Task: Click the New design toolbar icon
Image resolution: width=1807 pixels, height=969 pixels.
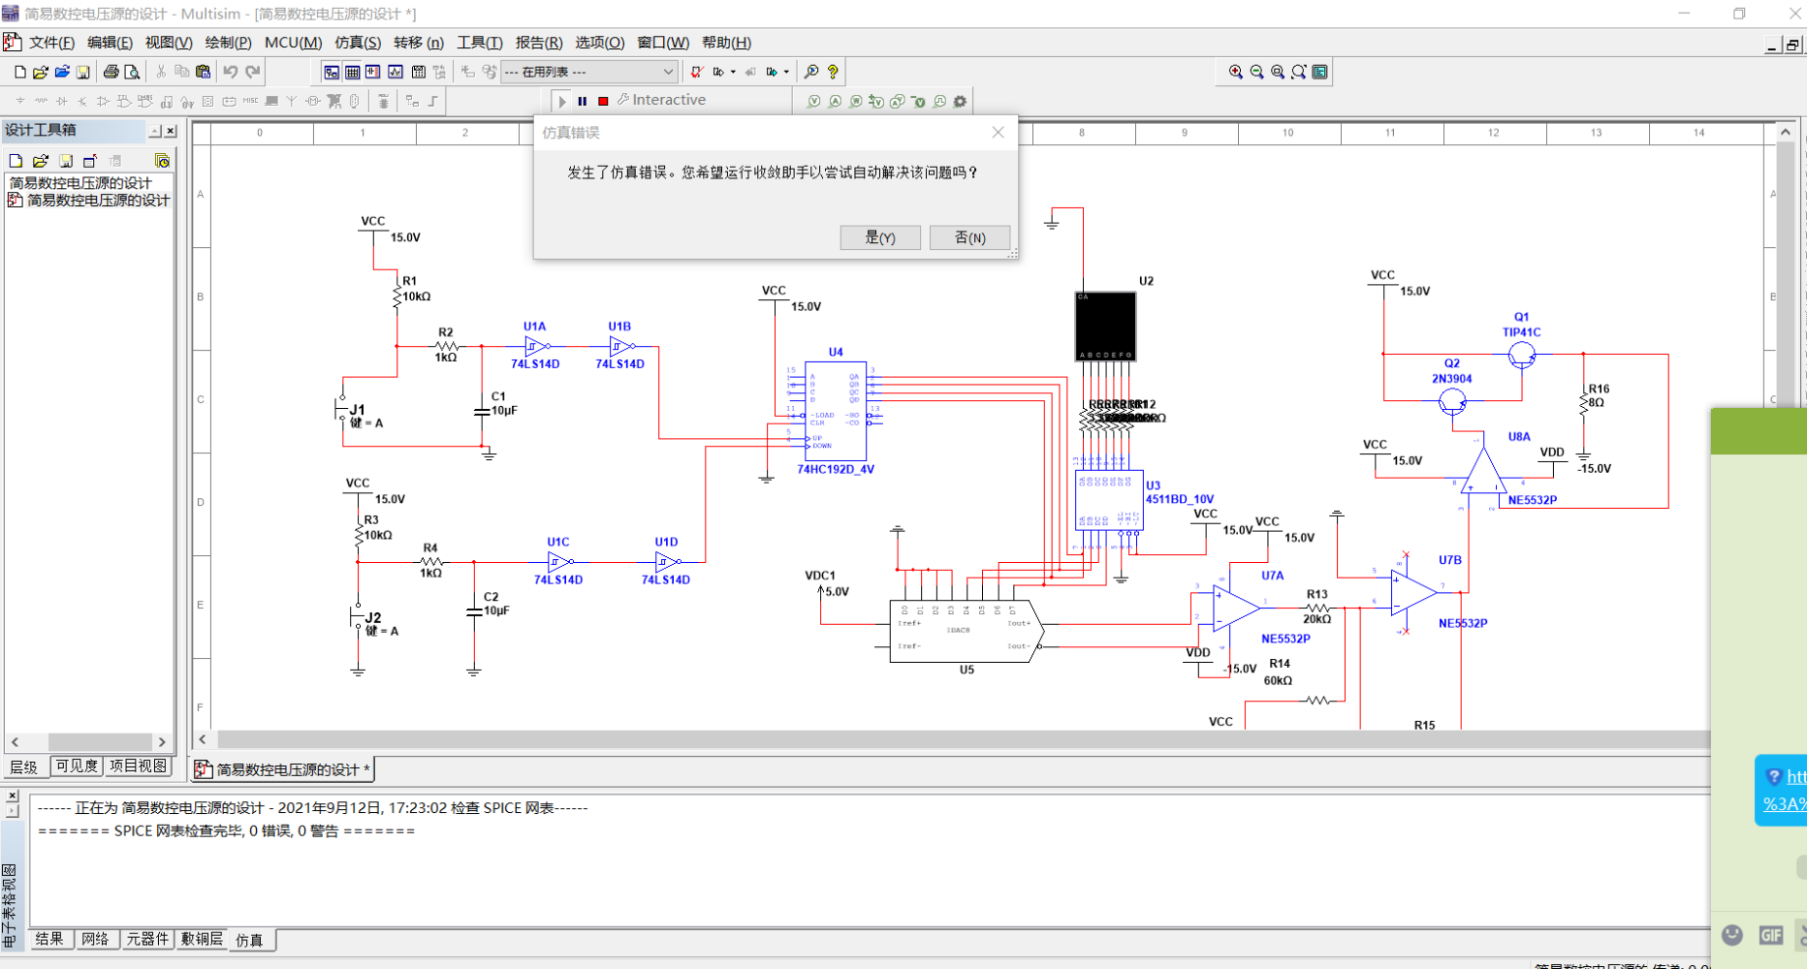Action: coord(19,72)
